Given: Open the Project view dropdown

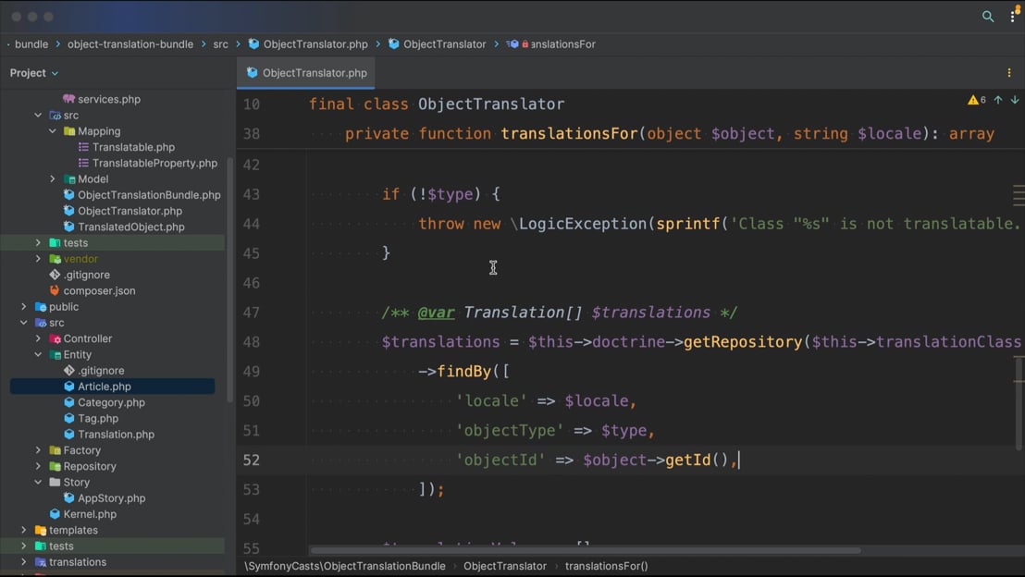Looking at the screenshot, I should 34,73.
